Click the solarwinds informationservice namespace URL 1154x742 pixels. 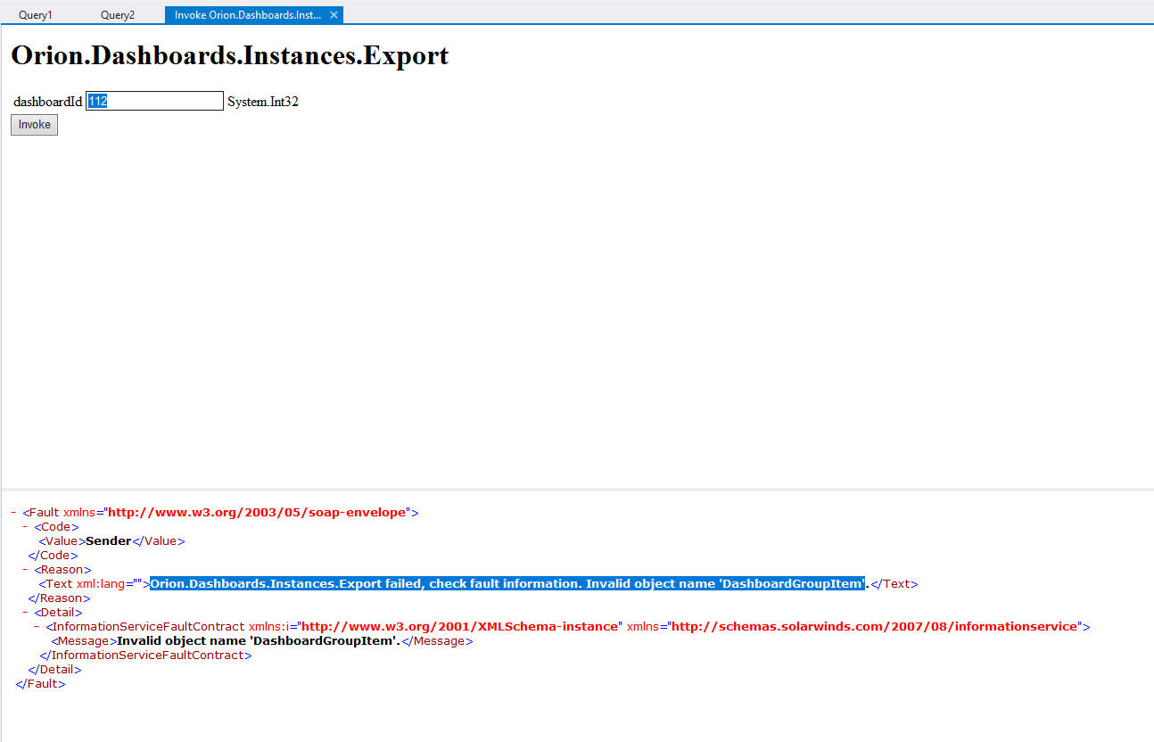tap(875, 627)
